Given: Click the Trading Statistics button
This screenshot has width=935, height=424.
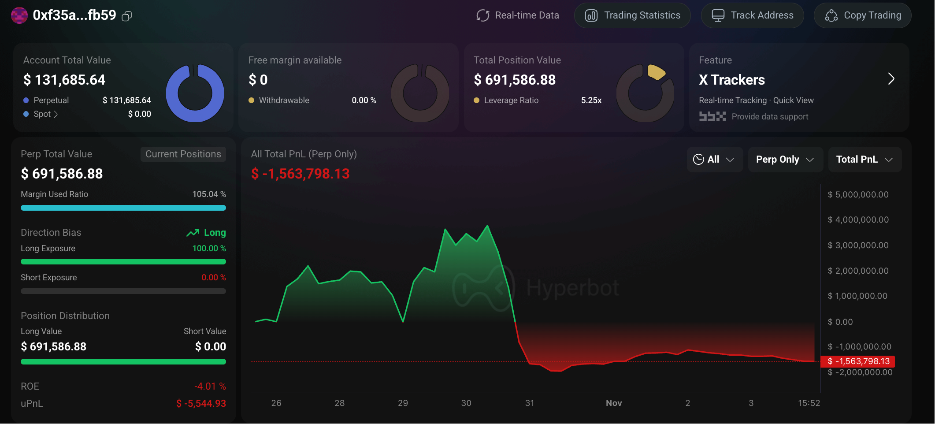Looking at the screenshot, I should (632, 15).
